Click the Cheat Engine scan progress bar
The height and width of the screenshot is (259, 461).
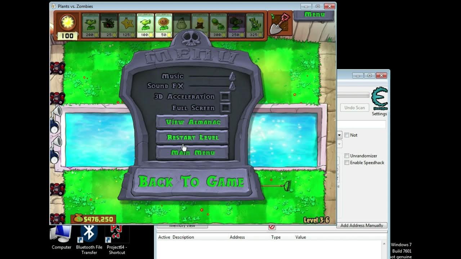[353, 95]
